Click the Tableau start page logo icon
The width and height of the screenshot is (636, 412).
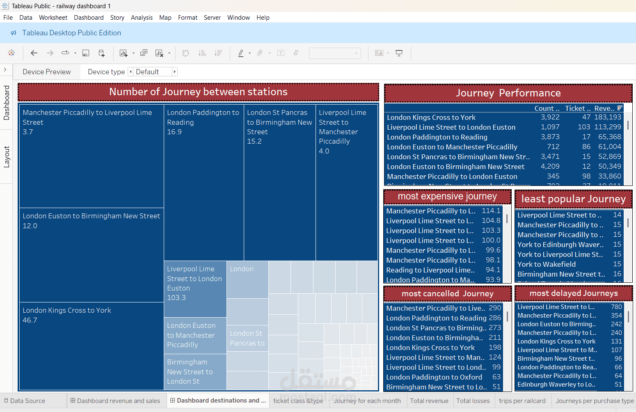point(11,53)
